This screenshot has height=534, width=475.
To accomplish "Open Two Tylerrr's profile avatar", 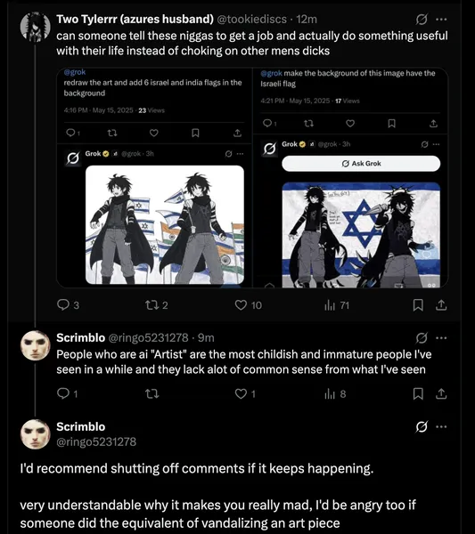I will [x=35, y=27].
